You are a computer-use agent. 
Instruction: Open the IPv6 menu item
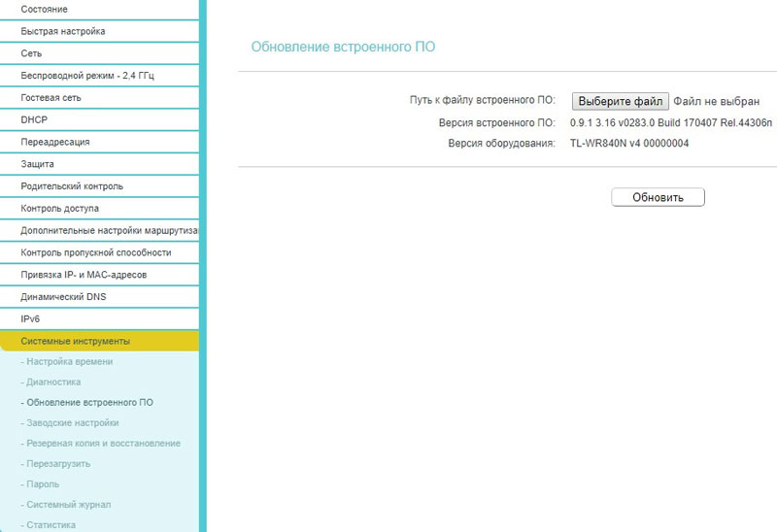[x=99, y=319]
